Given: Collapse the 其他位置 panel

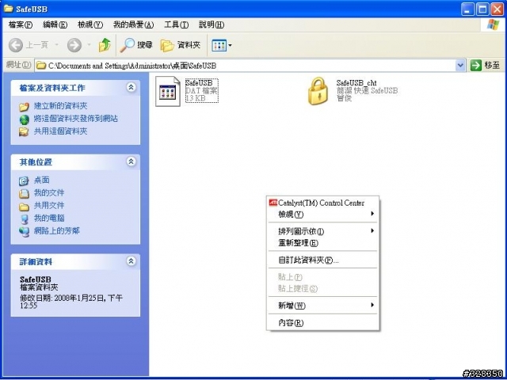Looking at the screenshot, I should point(131,161).
